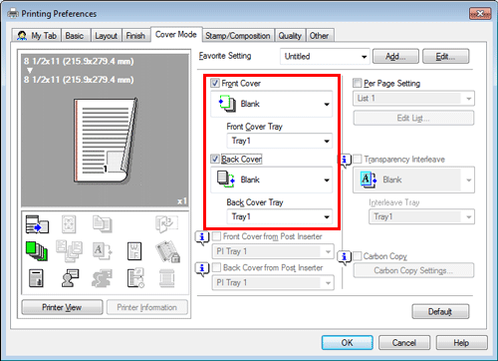Enable the Per Page Setting checkbox
The height and width of the screenshot is (361, 498).
coord(357,83)
